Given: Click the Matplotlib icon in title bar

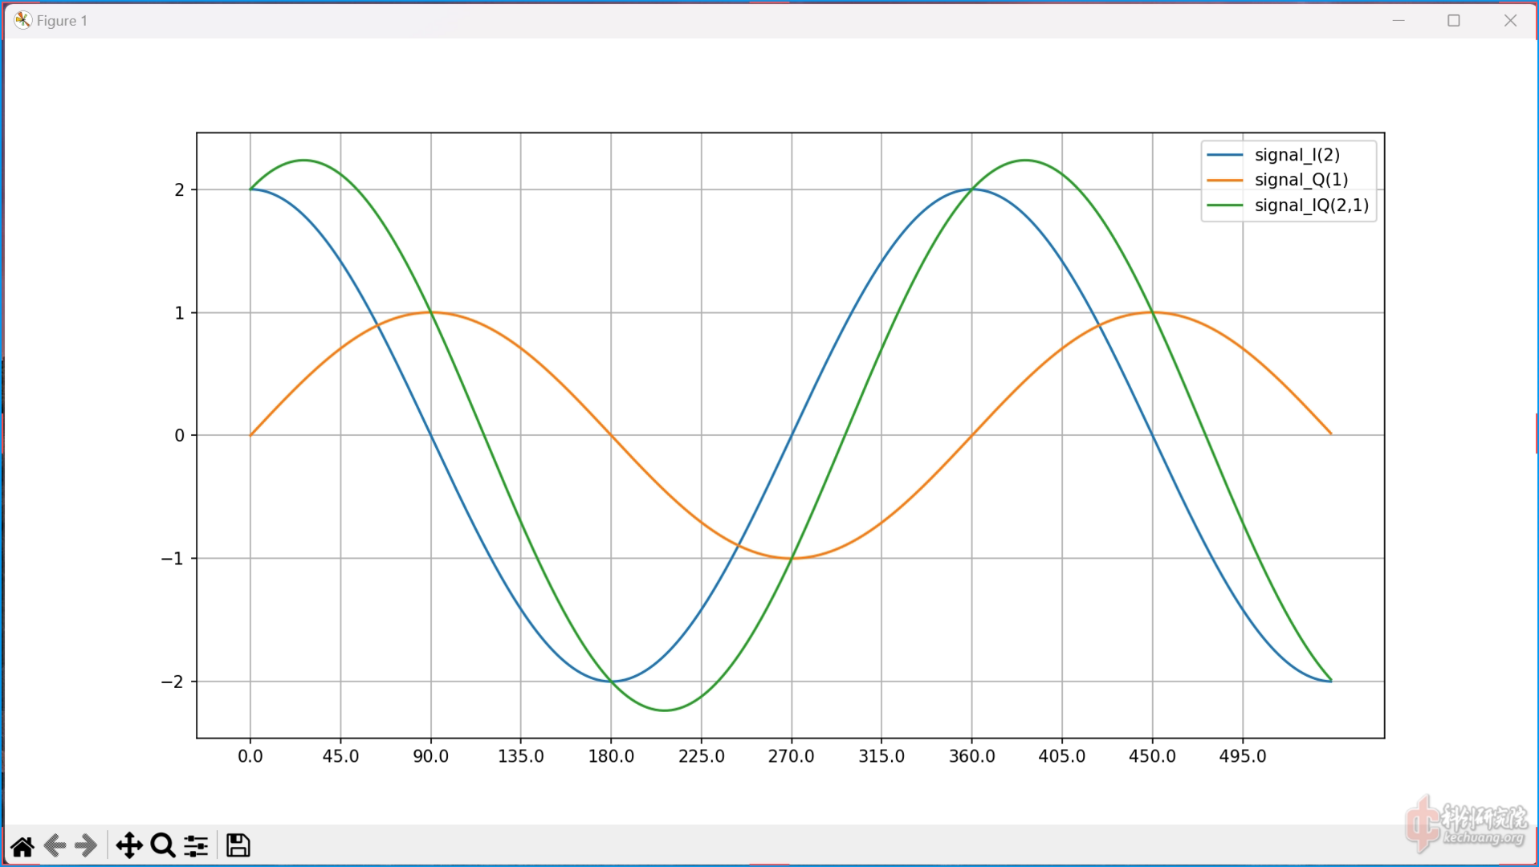Looking at the screenshot, I should [22, 20].
